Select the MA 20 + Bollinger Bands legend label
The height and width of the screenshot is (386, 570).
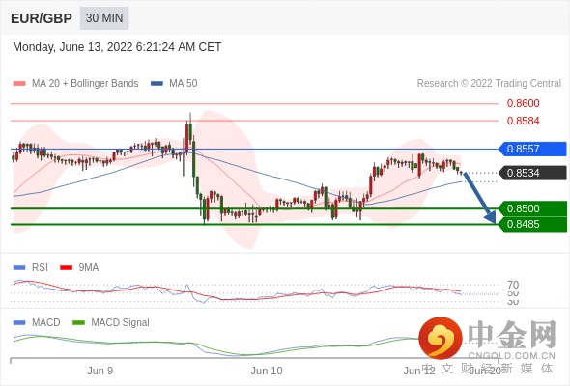tap(85, 84)
